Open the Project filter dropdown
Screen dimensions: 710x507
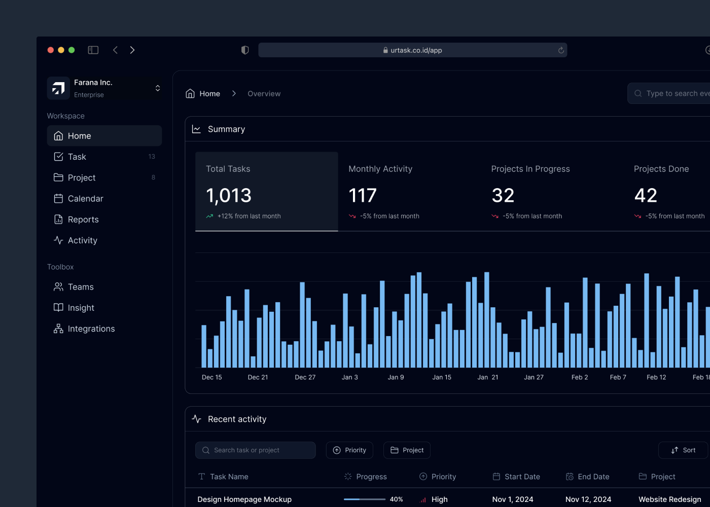pos(407,450)
